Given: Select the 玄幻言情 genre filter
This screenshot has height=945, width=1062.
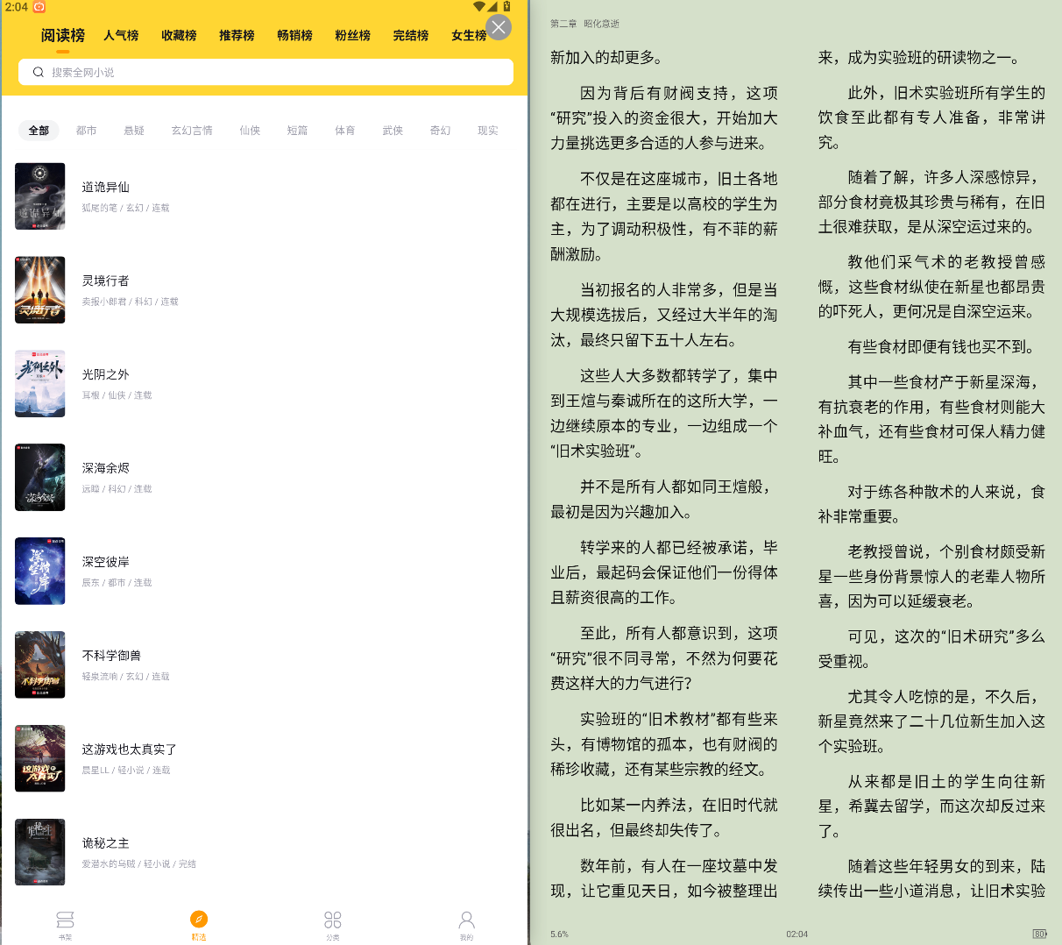Looking at the screenshot, I should coord(192,131).
